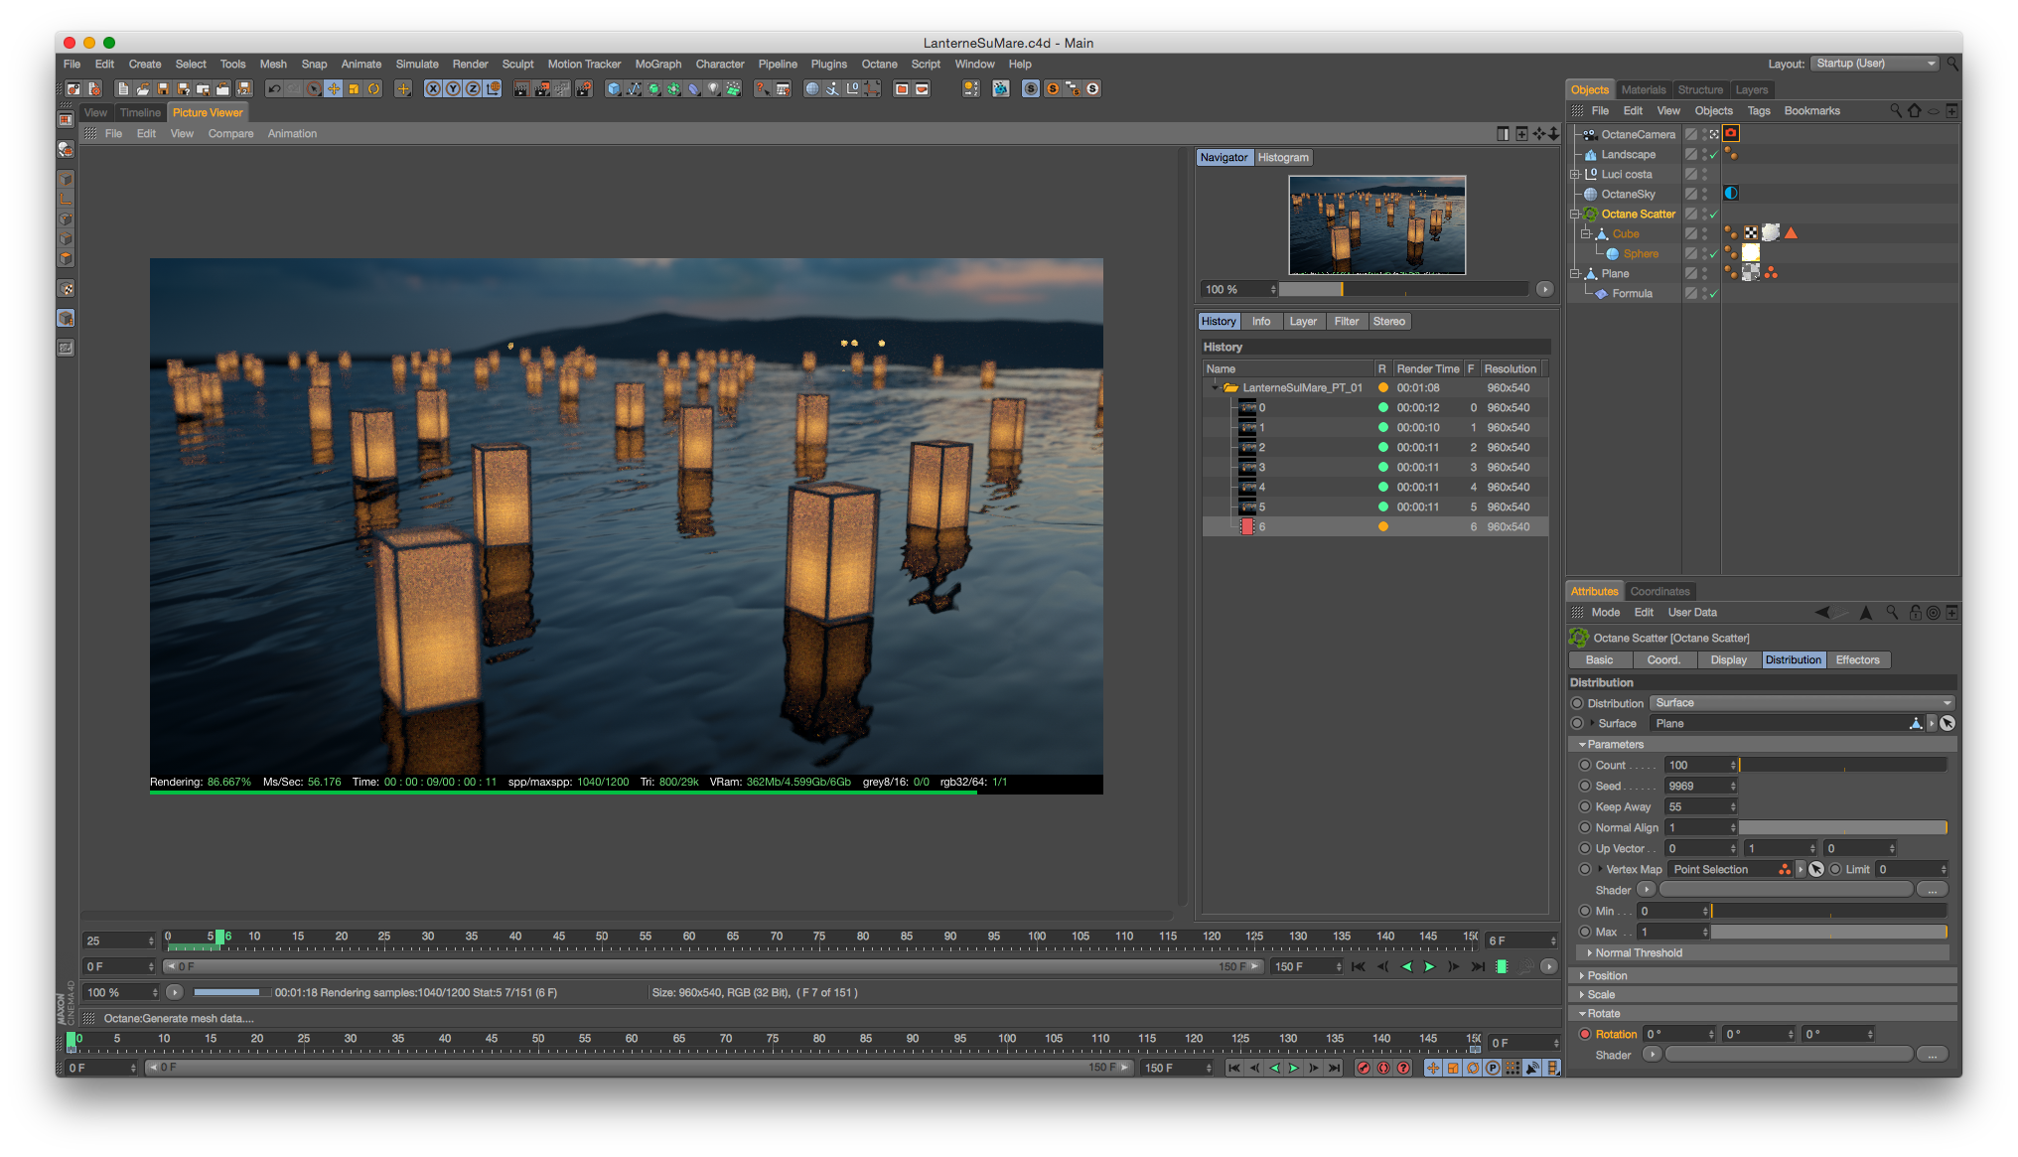
Task: Collapse the Octane Scatter tree item
Action: pyautogui.click(x=1575, y=215)
